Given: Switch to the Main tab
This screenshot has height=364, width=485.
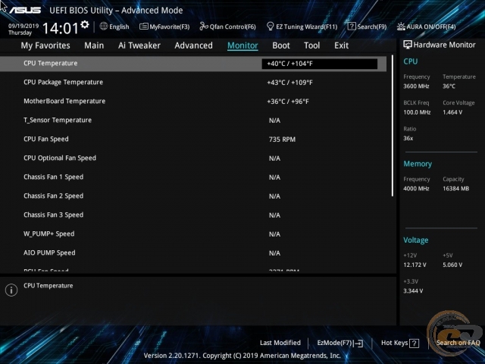Looking at the screenshot, I should click(94, 45).
